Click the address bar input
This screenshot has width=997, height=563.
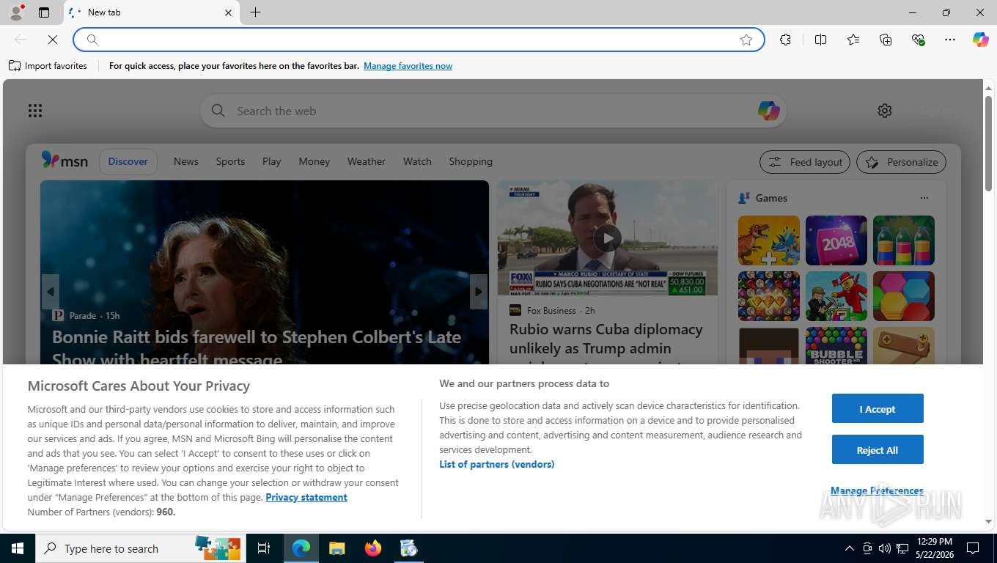click(x=418, y=40)
